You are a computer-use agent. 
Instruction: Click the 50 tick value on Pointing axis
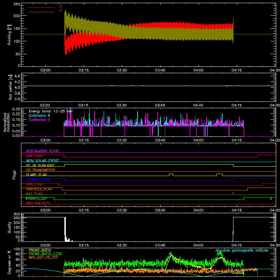click(x=18, y=54)
